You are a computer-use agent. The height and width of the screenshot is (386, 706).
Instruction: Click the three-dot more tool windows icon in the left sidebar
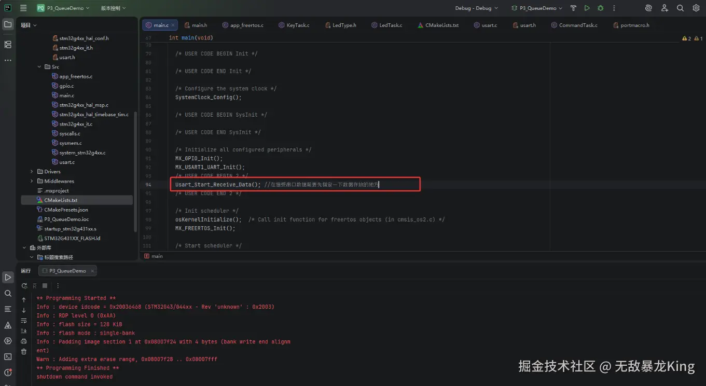click(8, 60)
